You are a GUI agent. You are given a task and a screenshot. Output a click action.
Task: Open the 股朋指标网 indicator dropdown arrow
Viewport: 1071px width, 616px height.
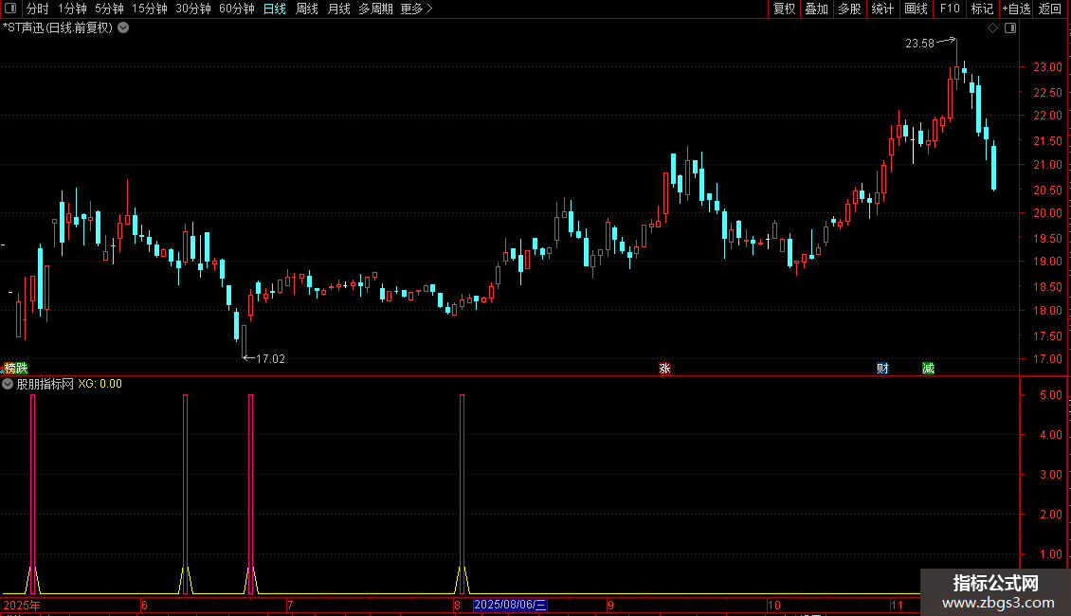pos(8,384)
